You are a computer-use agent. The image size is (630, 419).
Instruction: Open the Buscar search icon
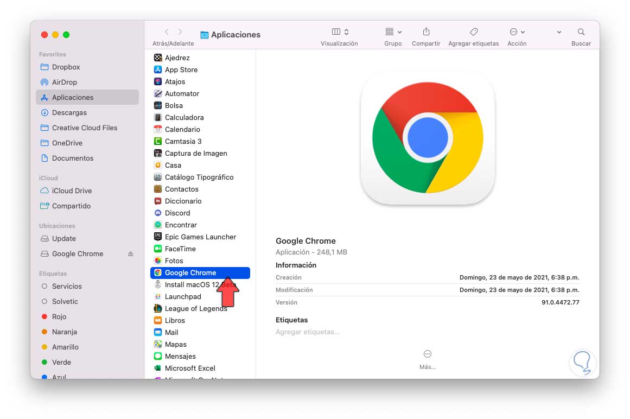pos(581,31)
